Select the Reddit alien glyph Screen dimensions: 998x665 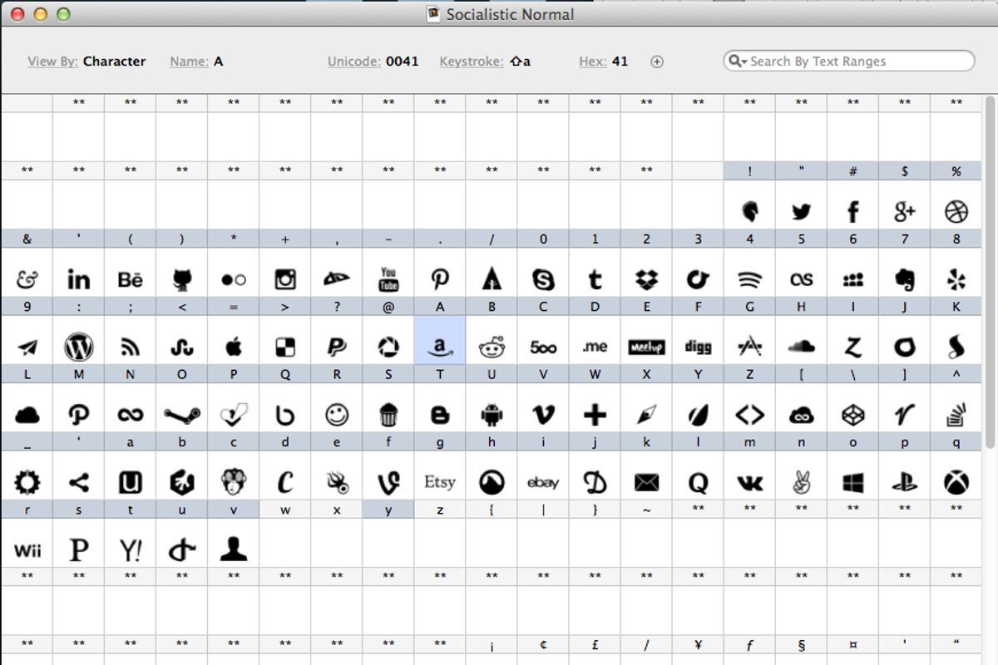tap(492, 347)
